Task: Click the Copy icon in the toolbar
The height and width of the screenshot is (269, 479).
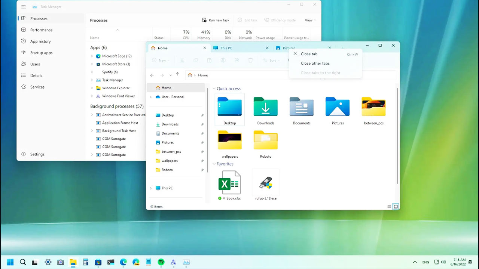Action: click(196, 60)
